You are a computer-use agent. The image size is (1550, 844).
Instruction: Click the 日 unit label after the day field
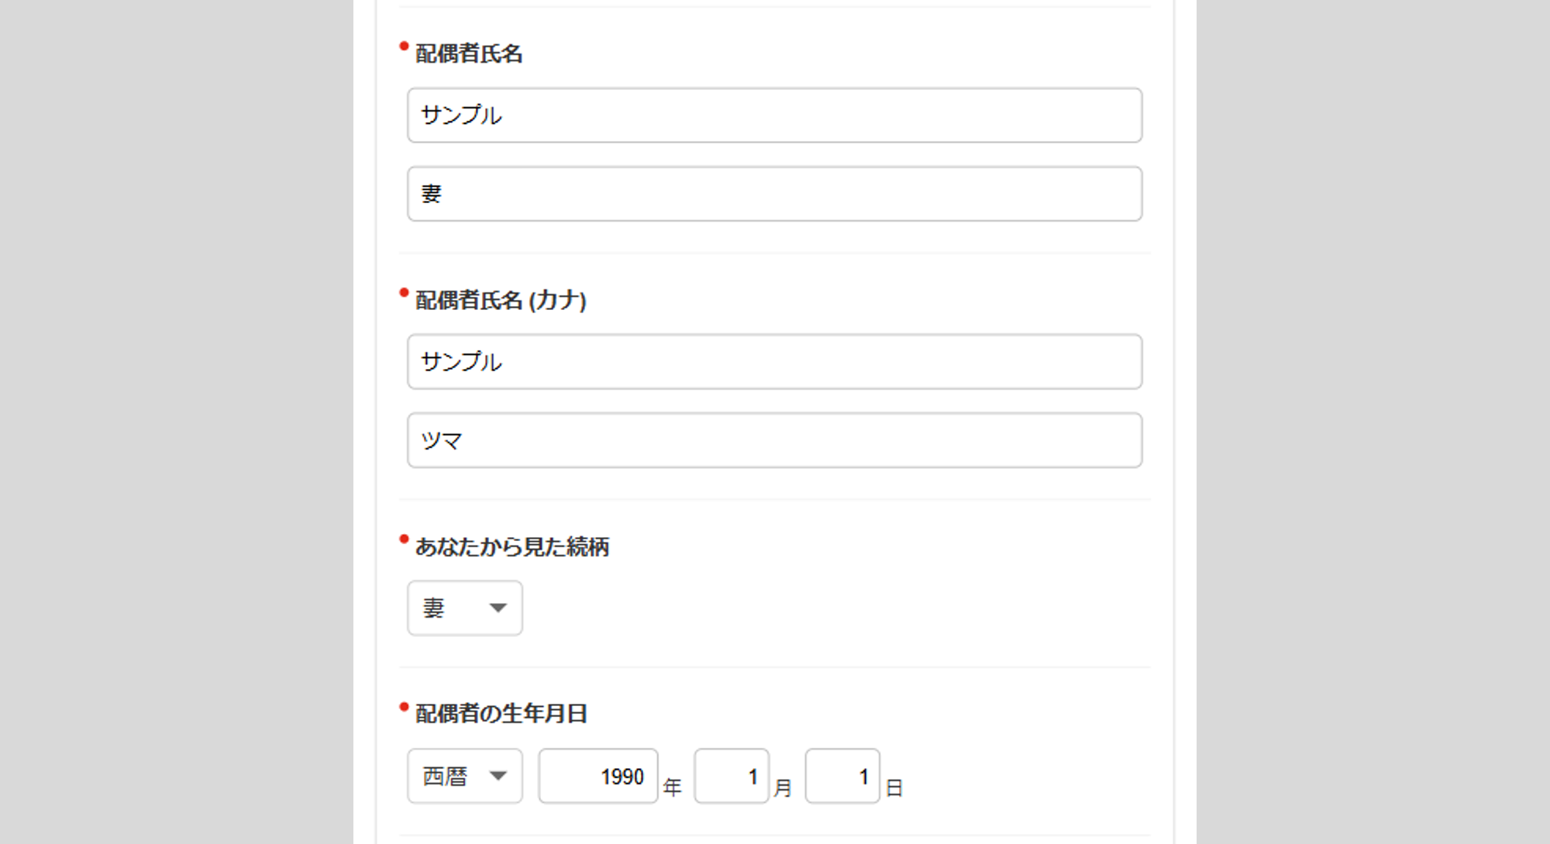point(894,787)
